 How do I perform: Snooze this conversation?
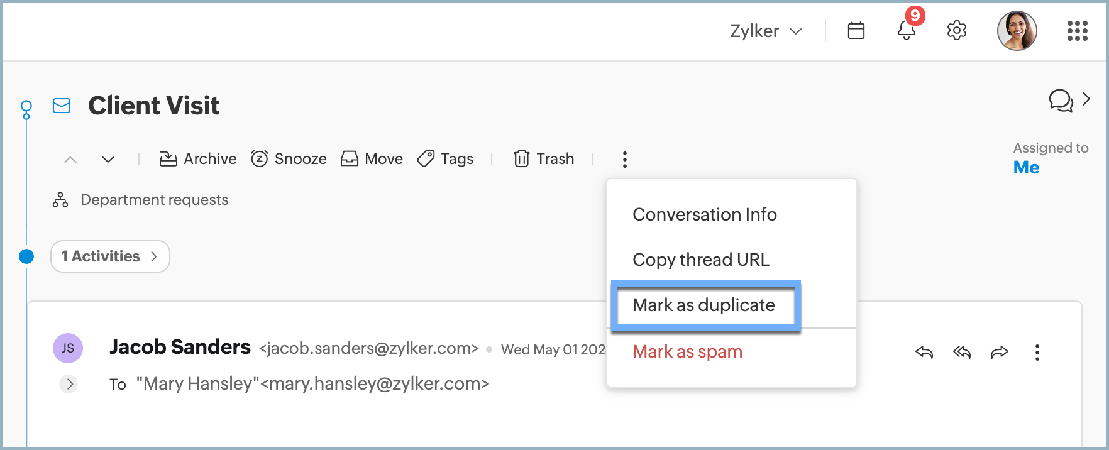(x=289, y=159)
